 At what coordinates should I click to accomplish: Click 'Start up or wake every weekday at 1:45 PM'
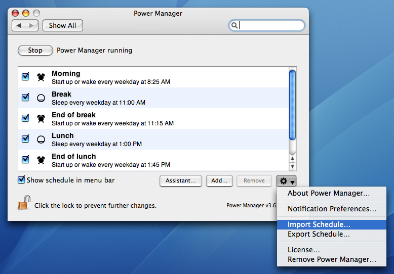(111, 165)
